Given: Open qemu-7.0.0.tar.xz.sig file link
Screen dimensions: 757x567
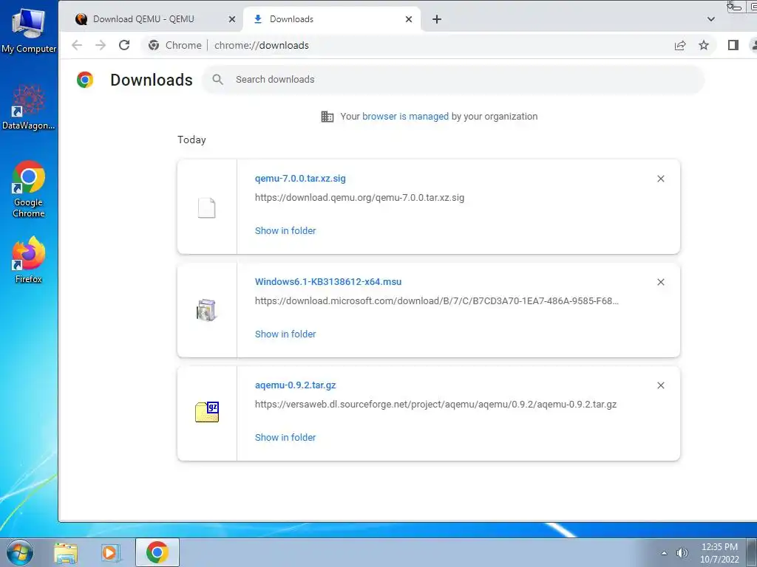Looking at the screenshot, I should click(300, 179).
